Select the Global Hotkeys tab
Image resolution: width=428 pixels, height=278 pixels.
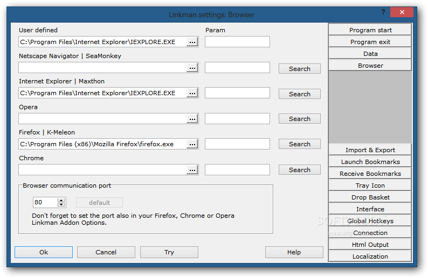coord(370,221)
